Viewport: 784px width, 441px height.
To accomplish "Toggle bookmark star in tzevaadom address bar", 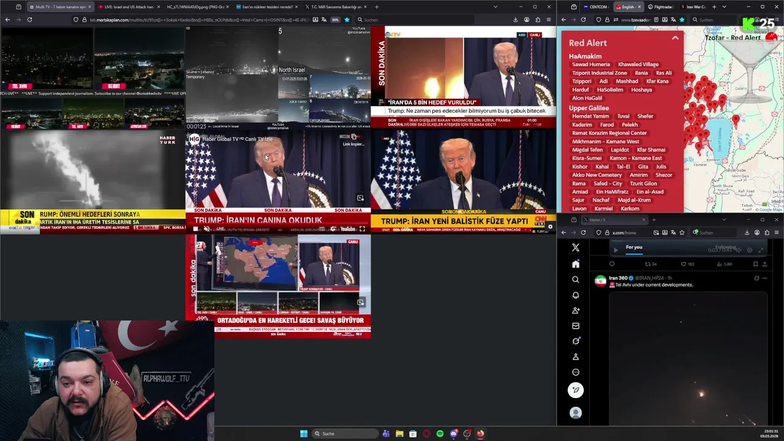I will [682, 20].
